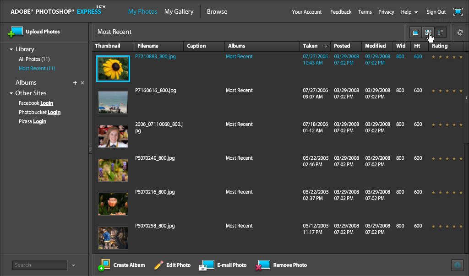This screenshot has width=469, height=276.
Task: Open the Browse tab
Action: click(x=217, y=11)
